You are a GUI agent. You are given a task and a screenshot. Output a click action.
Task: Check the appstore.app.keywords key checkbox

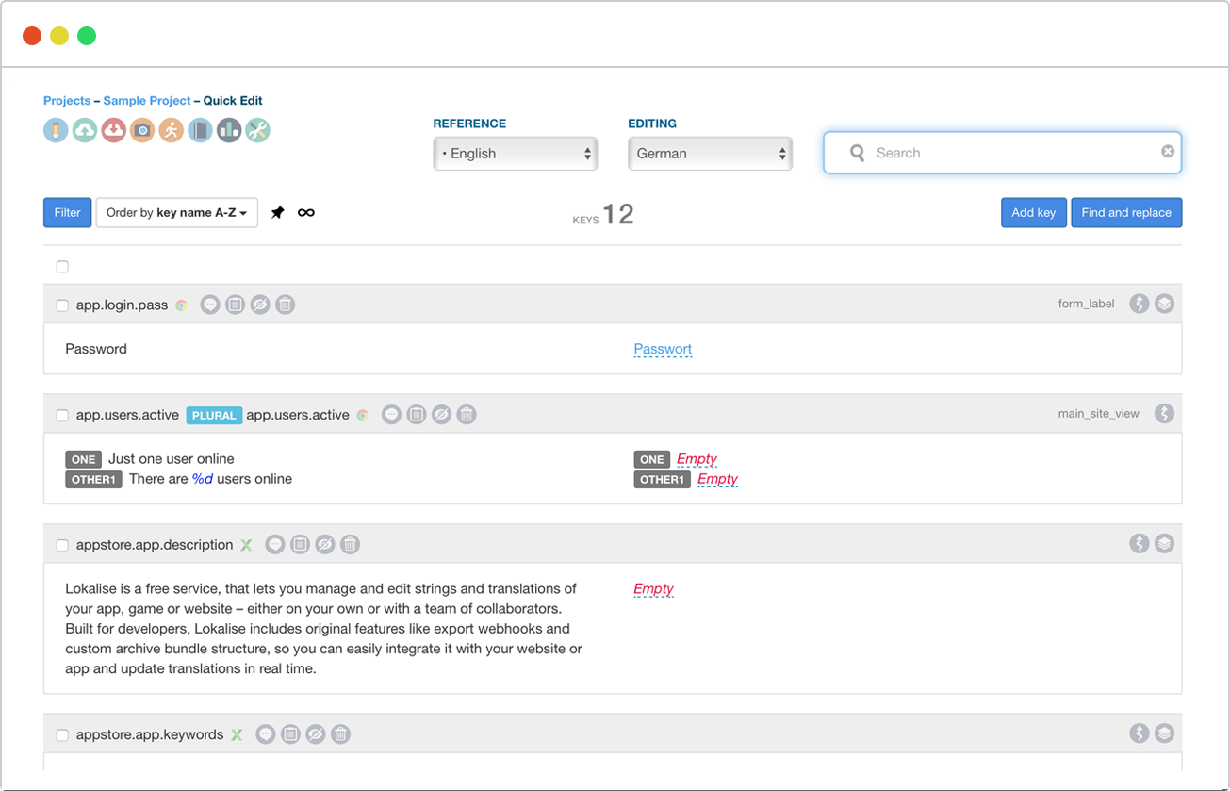[62, 735]
